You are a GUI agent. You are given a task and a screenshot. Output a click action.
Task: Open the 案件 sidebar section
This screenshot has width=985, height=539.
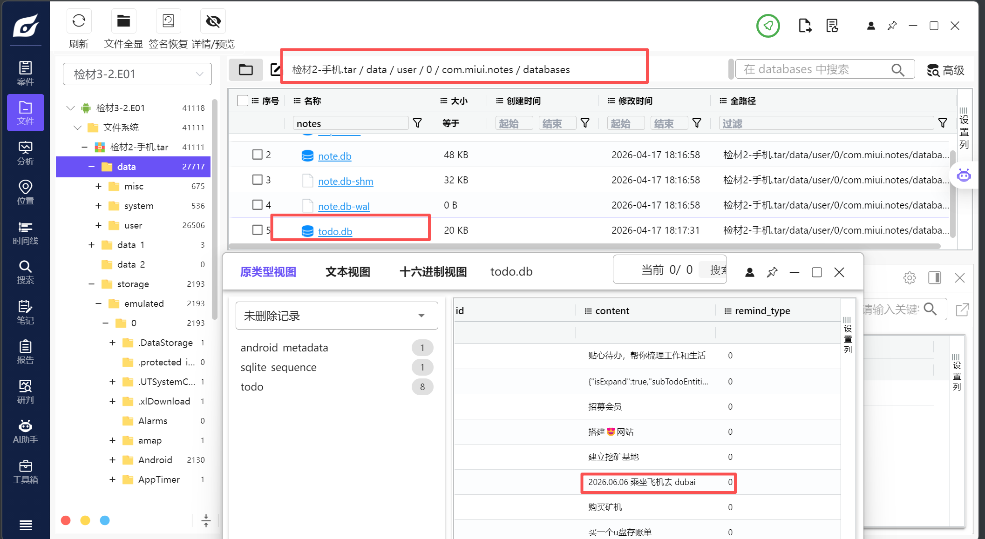point(25,73)
